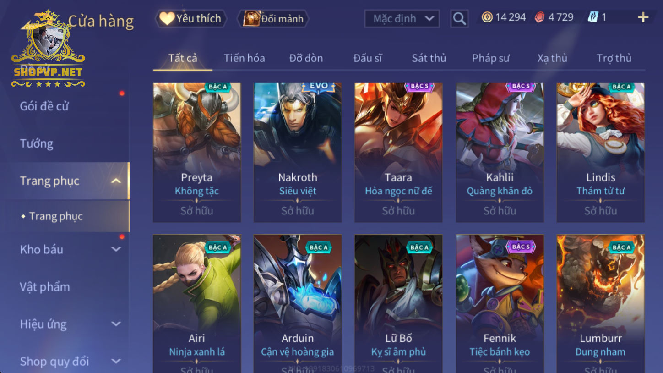
Task: Click the gold coin balance icon
Action: coord(487,17)
